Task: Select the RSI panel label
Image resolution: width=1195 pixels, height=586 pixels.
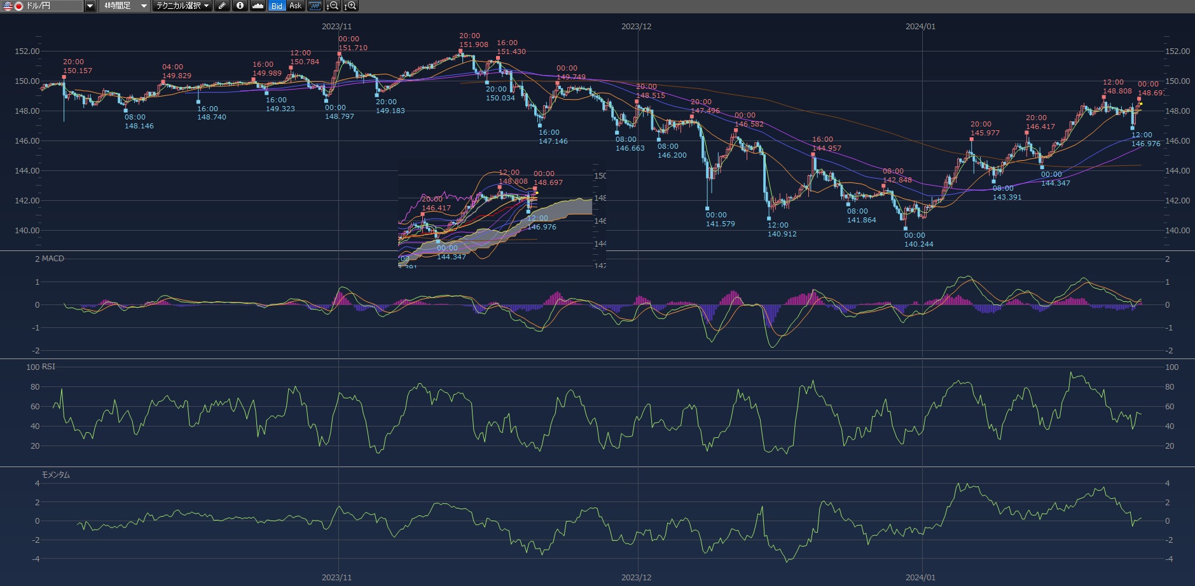Action: pyautogui.click(x=48, y=367)
